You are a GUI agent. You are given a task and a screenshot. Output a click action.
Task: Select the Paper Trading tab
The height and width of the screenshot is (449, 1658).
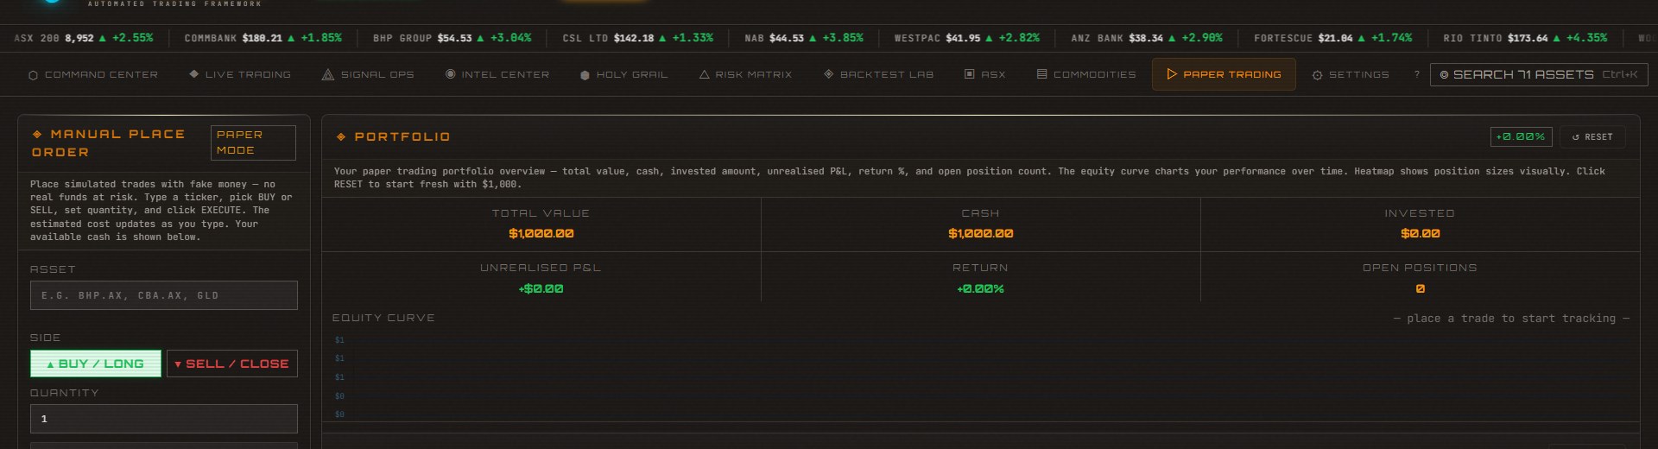tap(1224, 75)
